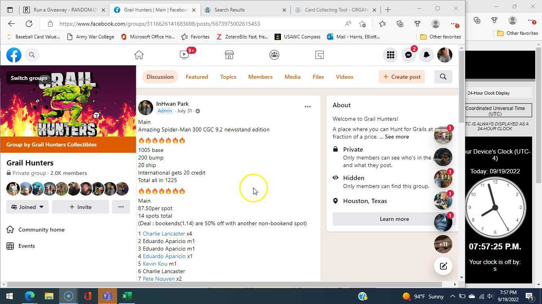
Task: Open Excel from the Windows taskbar
Action: click(x=127, y=296)
